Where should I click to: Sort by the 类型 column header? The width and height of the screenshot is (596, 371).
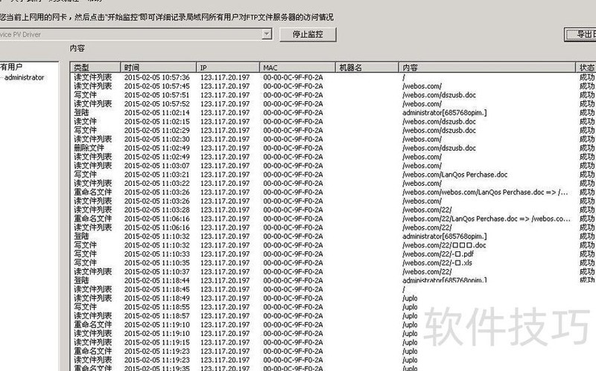pos(95,68)
